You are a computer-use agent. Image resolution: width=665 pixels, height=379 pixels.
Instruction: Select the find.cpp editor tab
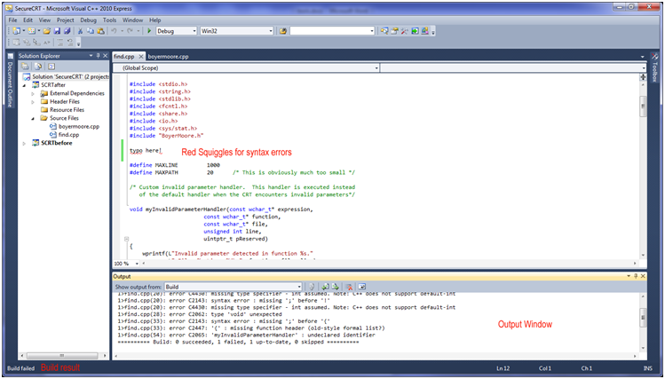[123, 57]
